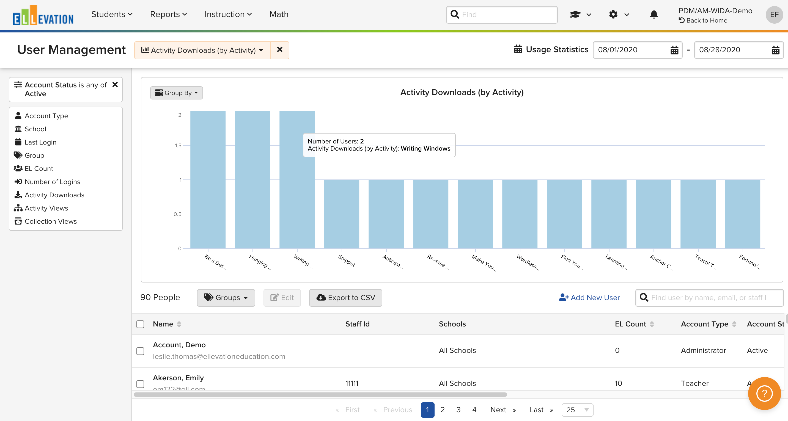The width and height of the screenshot is (788, 421).
Task: Select the Collection Views filter
Action: click(x=51, y=221)
